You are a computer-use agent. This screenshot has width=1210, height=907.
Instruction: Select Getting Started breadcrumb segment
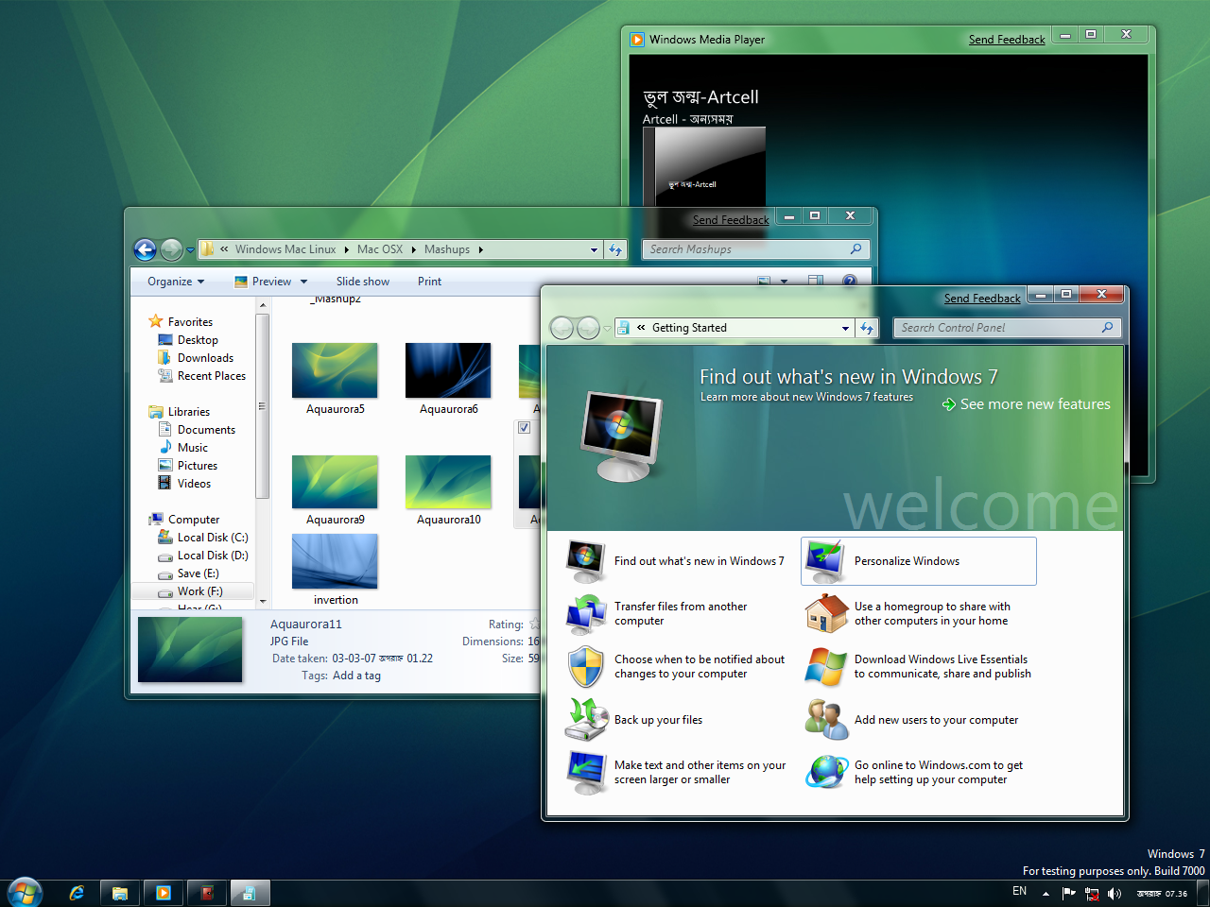689,328
